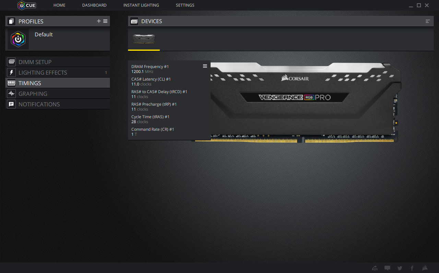Open the profiles hamburger menu
The height and width of the screenshot is (273, 439).
click(x=105, y=21)
